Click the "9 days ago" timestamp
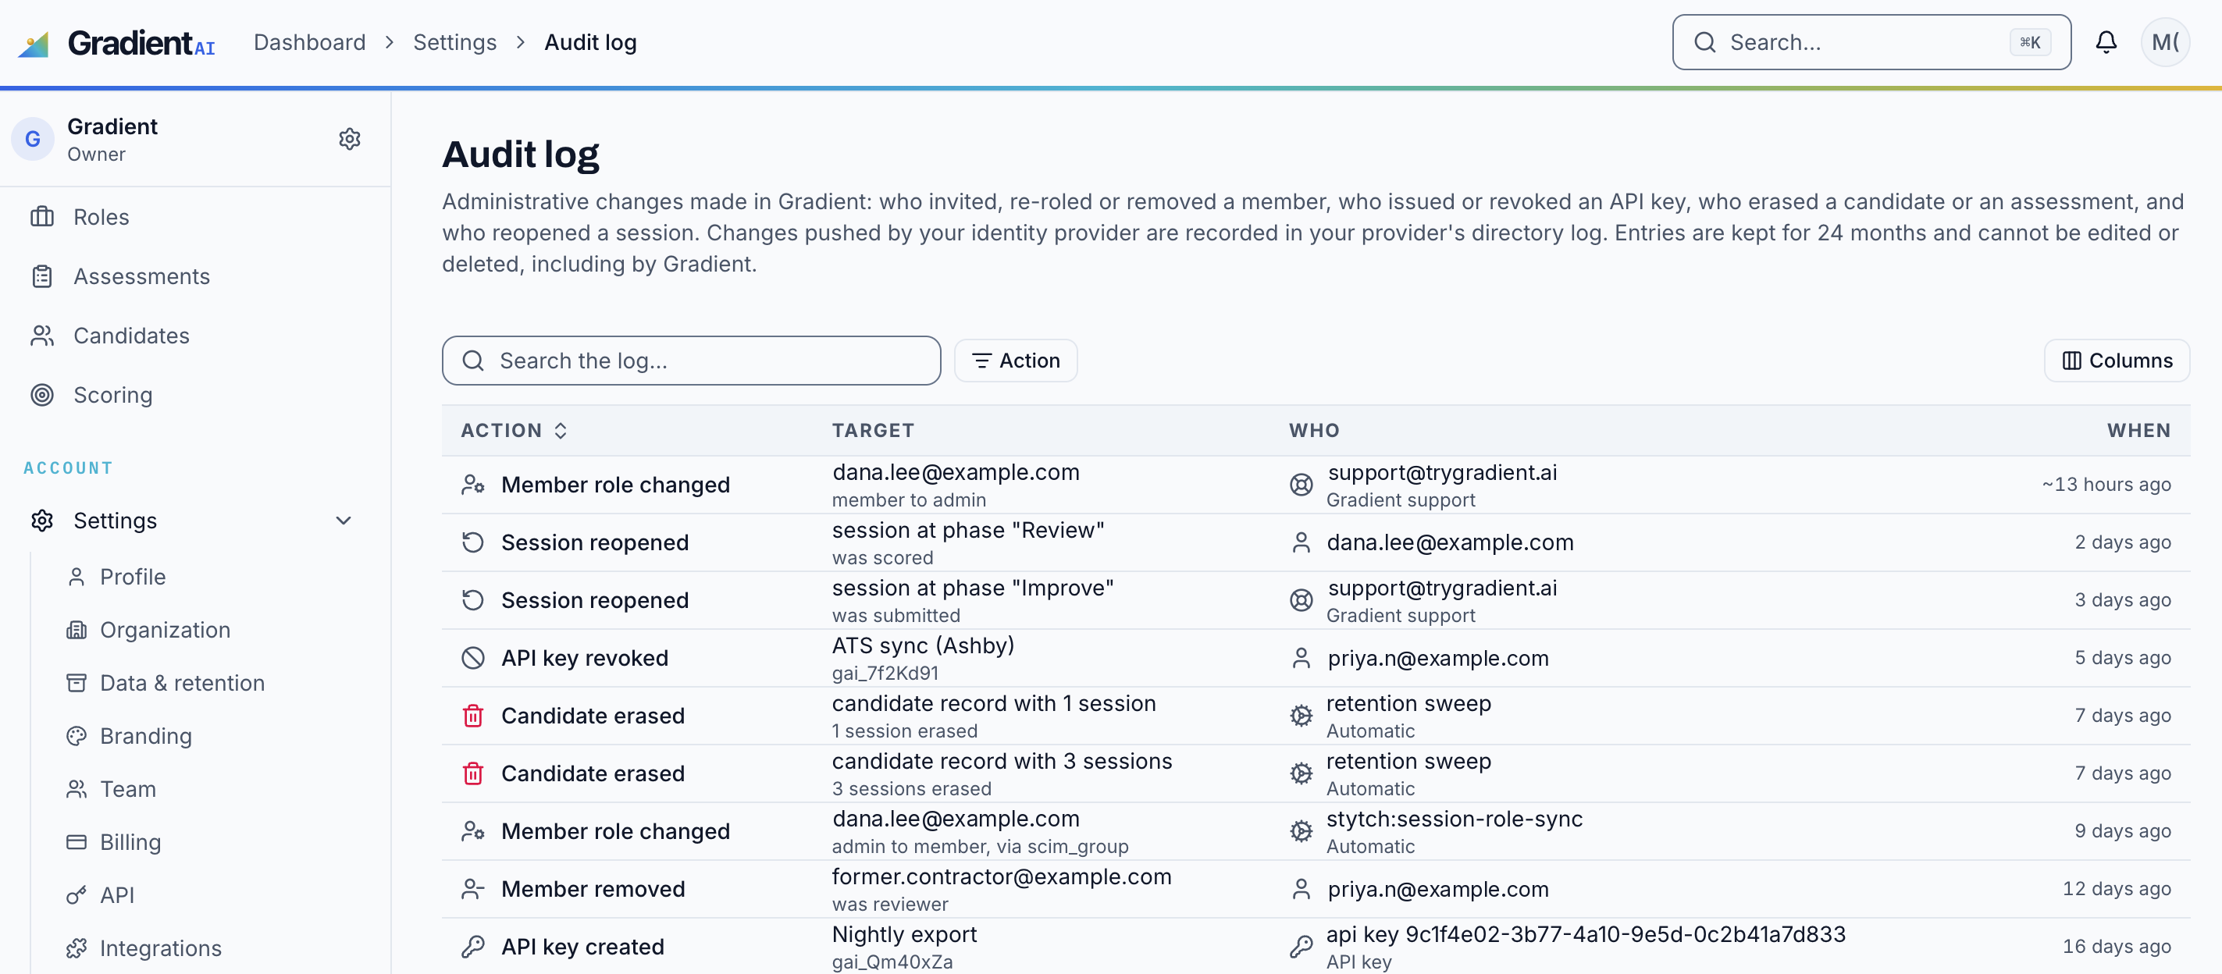Image resolution: width=2222 pixels, height=974 pixels. pos(2122,831)
